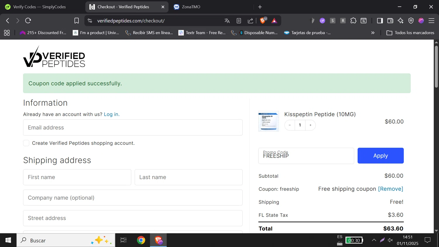Click the forward navigation arrow
This screenshot has height=247, width=439.
coord(18,20)
